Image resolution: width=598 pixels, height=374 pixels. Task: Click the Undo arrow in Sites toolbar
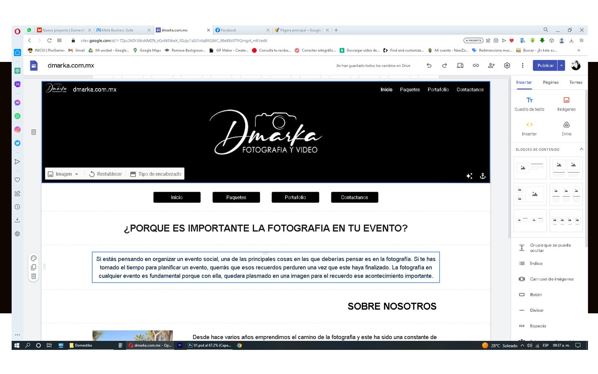(429, 66)
